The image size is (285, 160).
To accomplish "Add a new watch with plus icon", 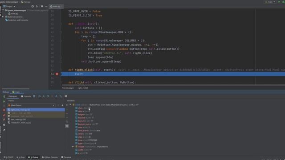I will (x=67, y=105).
